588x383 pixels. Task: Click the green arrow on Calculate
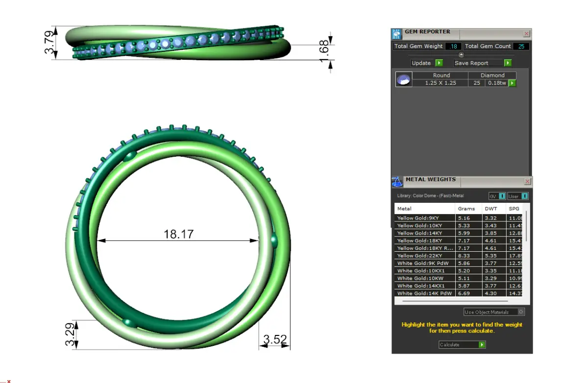pos(482,345)
